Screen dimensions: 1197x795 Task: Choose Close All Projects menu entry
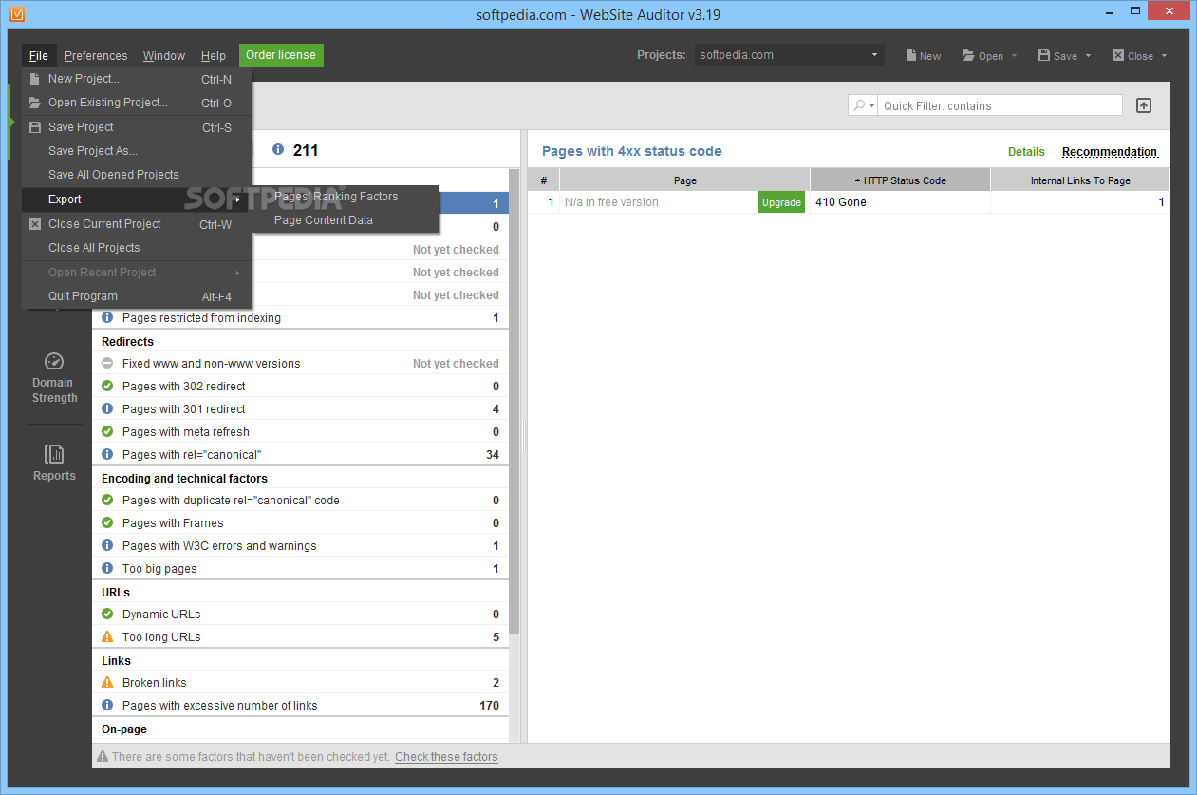137,248
